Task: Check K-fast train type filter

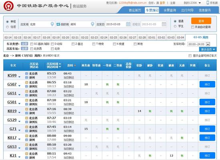Action: (x=114, y=44)
